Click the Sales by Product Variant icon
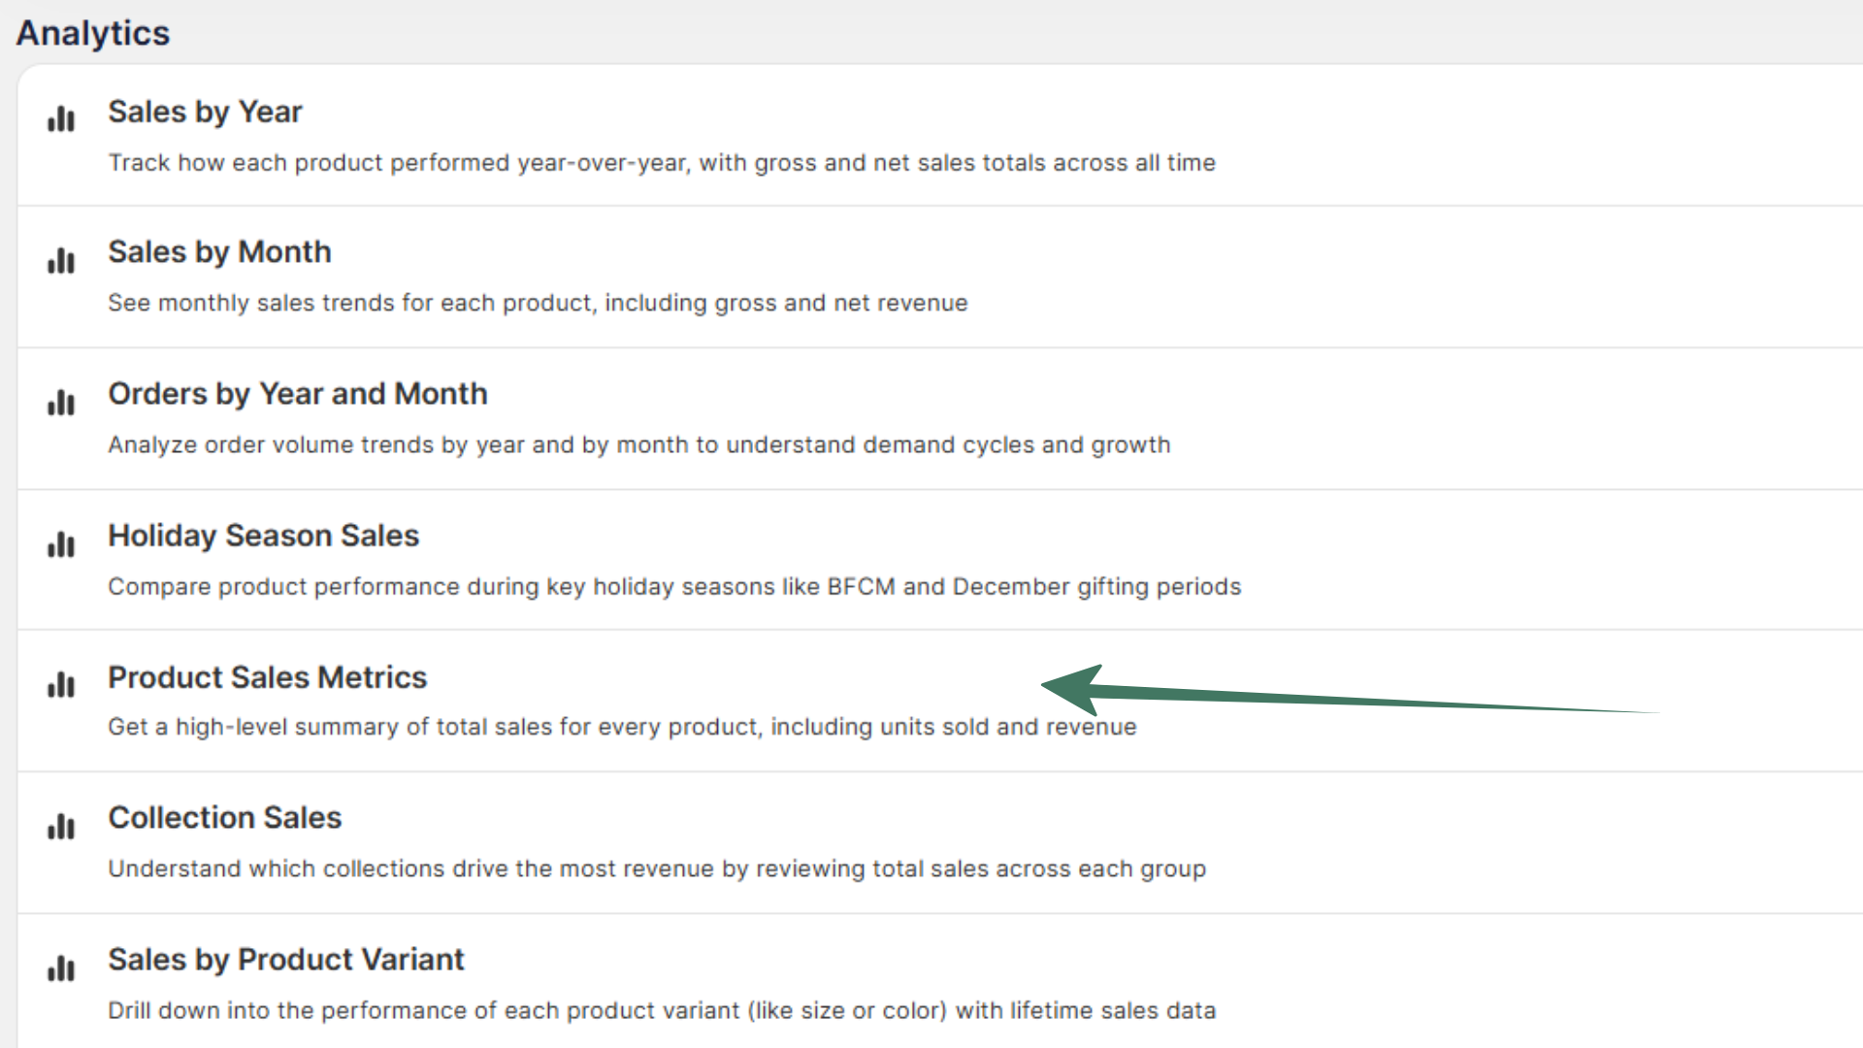This screenshot has height=1048, width=1863. [60, 967]
